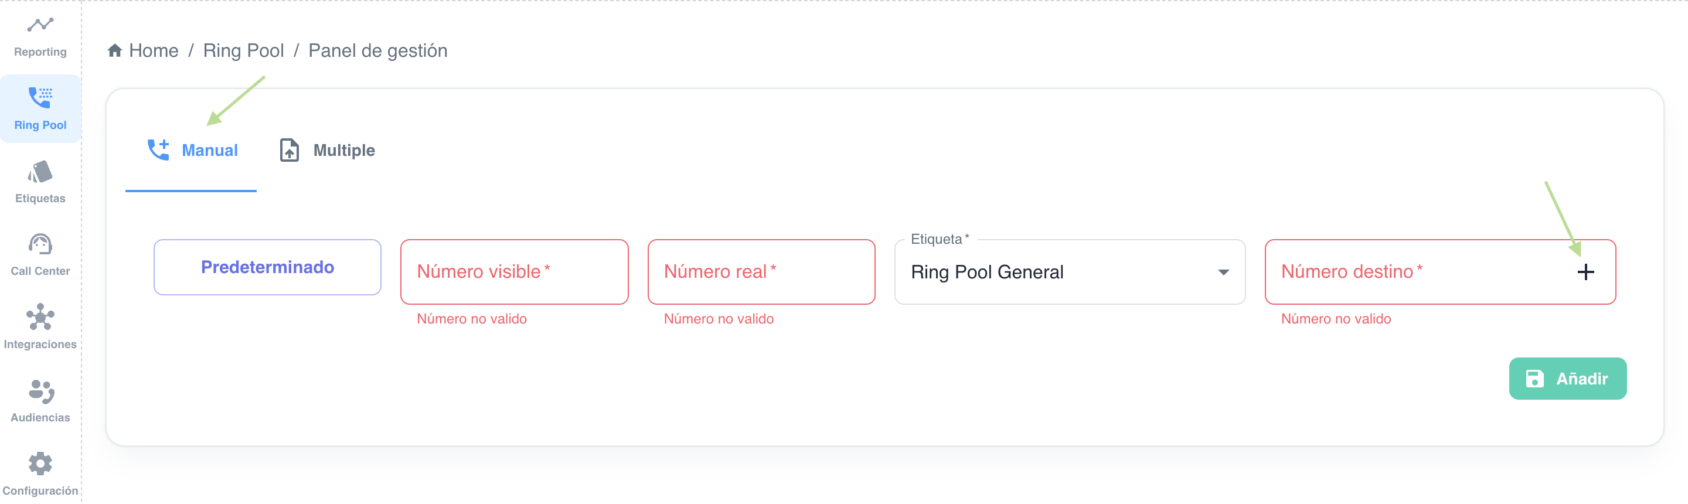The height and width of the screenshot is (504, 1688).
Task: Switch to the Multiple tab
Action: pyautogui.click(x=327, y=151)
